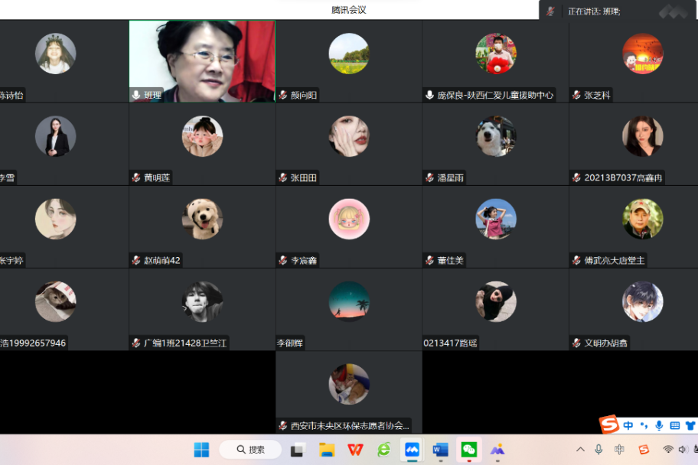The height and width of the screenshot is (465, 698).
Task: Open File Explorer folder icon in taskbar
Action: pos(327,450)
